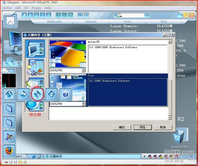
Task: Click the 预览 (Preview) button
Action: point(143,127)
